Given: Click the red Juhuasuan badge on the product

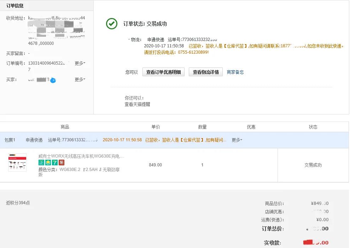Looking at the screenshot, I should coord(61,163).
